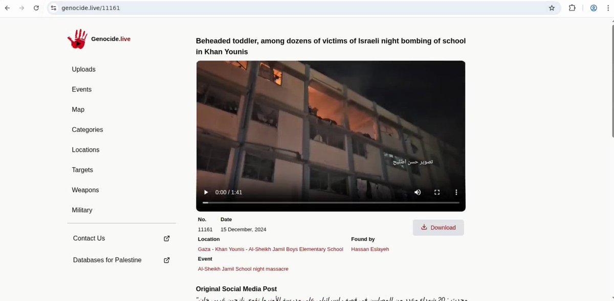Mute the video volume
Screen dimensions: 614x301
[x=418, y=192]
